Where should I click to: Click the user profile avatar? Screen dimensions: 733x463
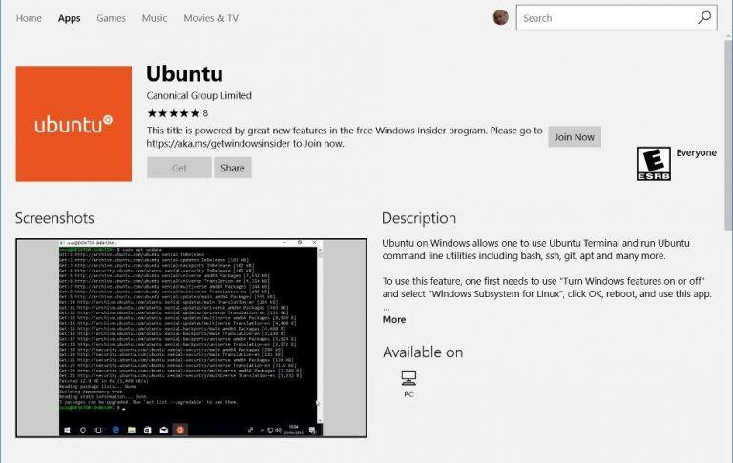[x=501, y=17]
